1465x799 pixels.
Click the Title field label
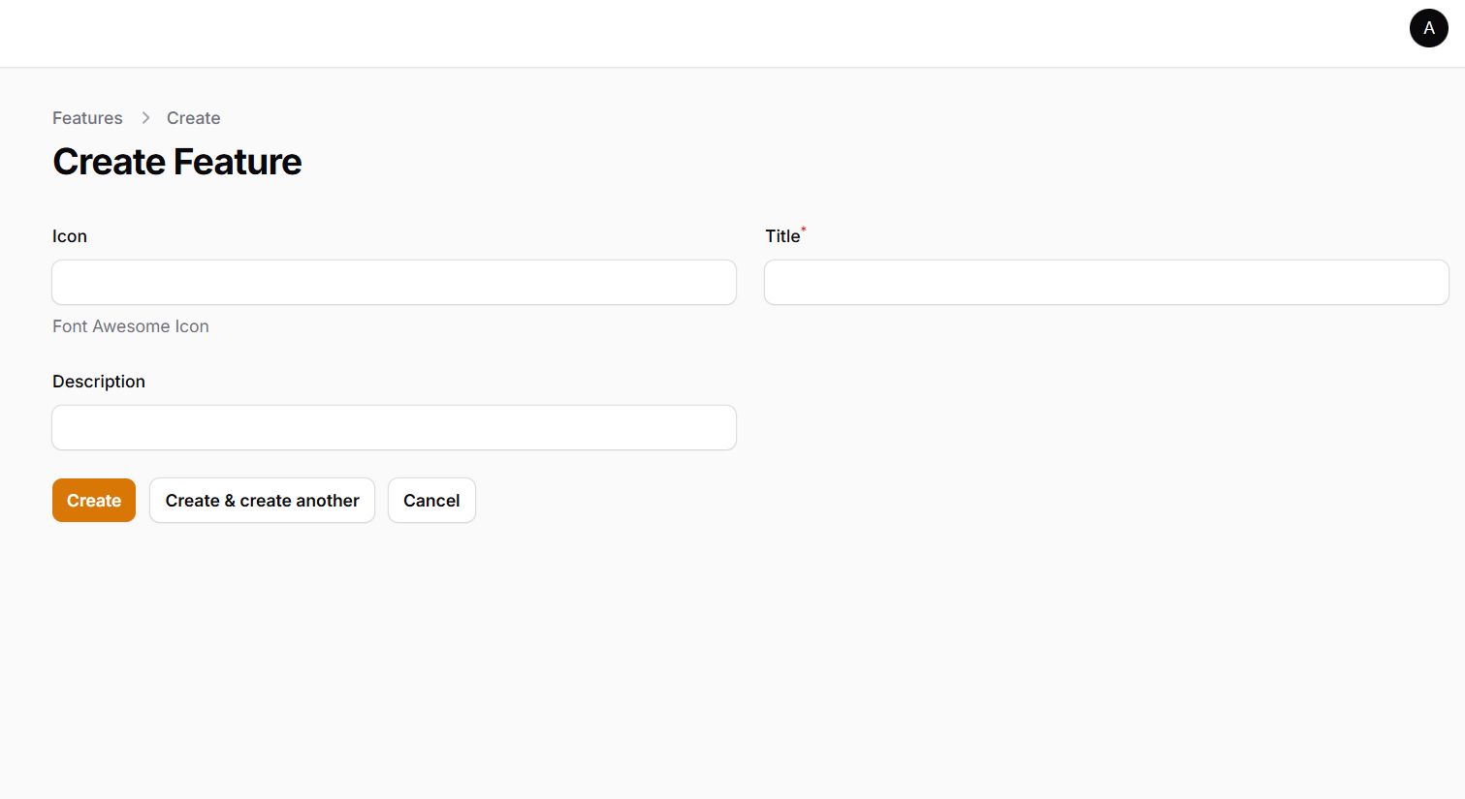(x=782, y=236)
